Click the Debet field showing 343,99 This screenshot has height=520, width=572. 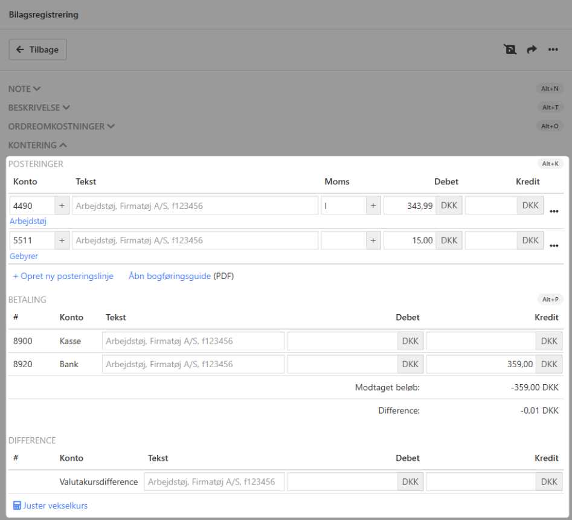click(410, 206)
